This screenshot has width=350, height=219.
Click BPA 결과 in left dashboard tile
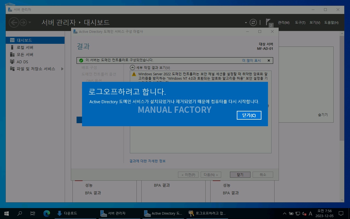tap(93, 193)
